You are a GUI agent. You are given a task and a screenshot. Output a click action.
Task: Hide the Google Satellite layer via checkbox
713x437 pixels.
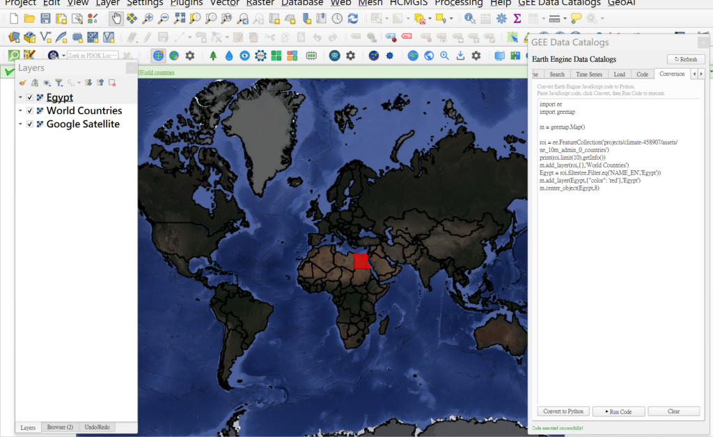click(x=30, y=124)
